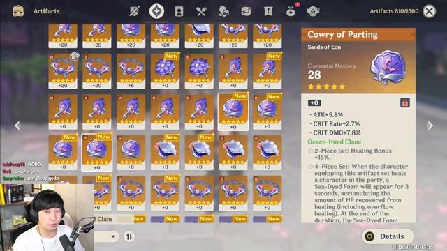This screenshot has width=447, height=251.
Task: Click the Cowry of Parting title
Action: point(342,35)
